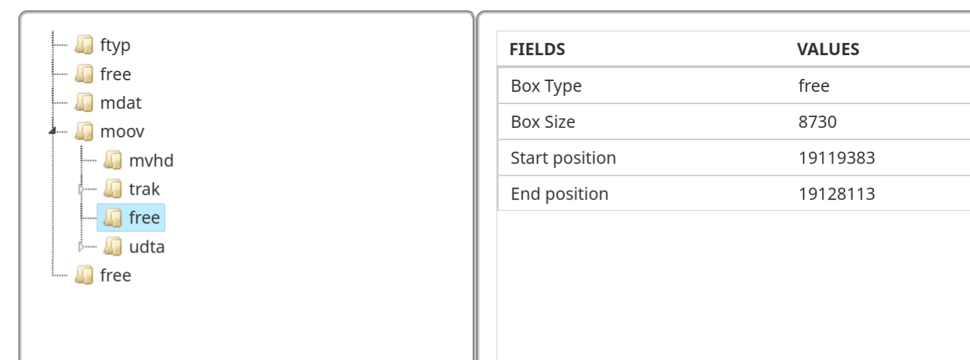Click the Box Size value 8730
Screen dimensions: 970x360
pyautogui.click(x=817, y=122)
